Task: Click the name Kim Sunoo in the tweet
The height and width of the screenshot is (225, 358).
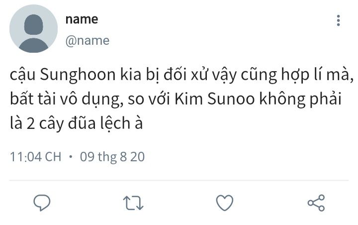Action: click(215, 99)
